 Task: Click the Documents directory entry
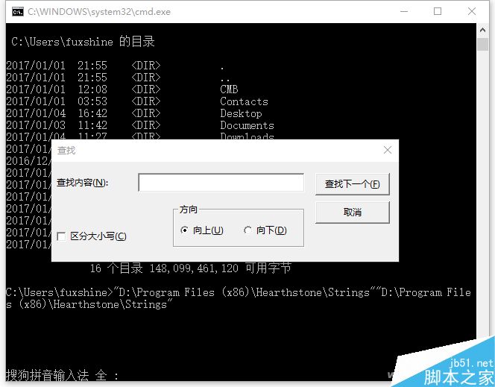(x=247, y=125)
